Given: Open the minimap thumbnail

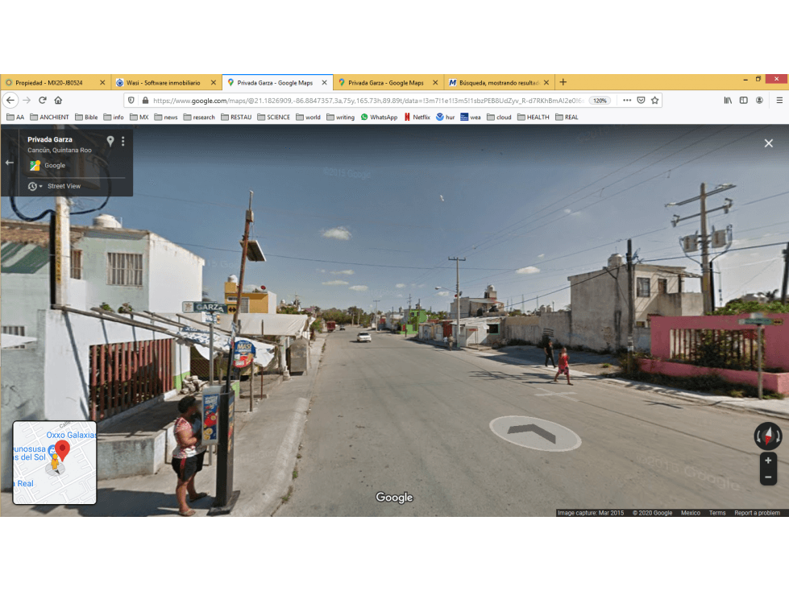Looking at the screenshot, I should tap(54, 462).
